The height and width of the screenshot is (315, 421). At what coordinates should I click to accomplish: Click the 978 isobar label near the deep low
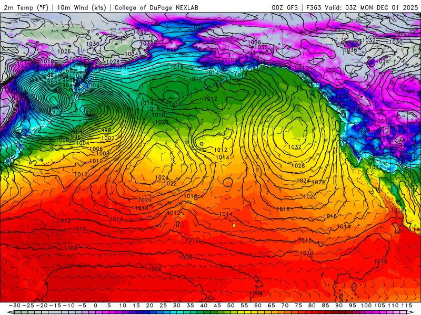(x=57, y=112)
